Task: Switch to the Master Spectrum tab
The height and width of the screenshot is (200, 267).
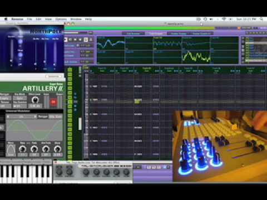Action: (201, 33)
